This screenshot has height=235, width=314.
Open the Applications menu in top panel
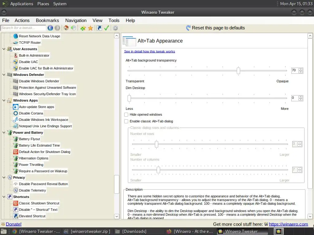22,4
